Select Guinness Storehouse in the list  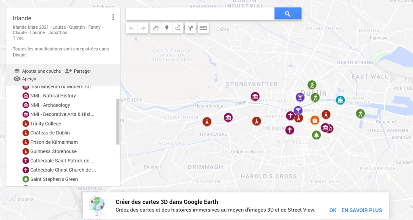[53, 151]
